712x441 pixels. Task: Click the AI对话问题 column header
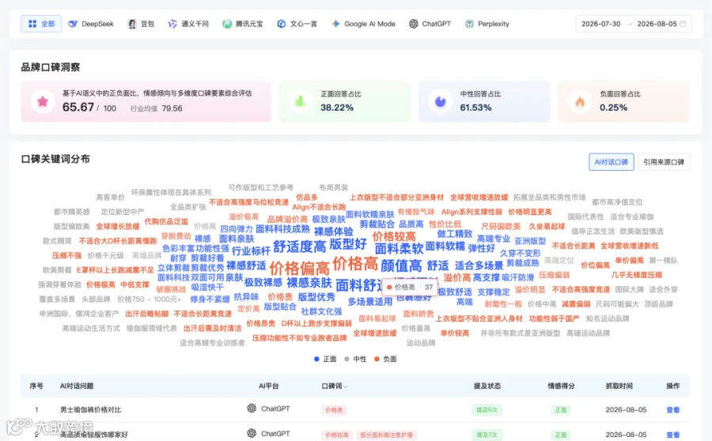(x=76, y=386)
